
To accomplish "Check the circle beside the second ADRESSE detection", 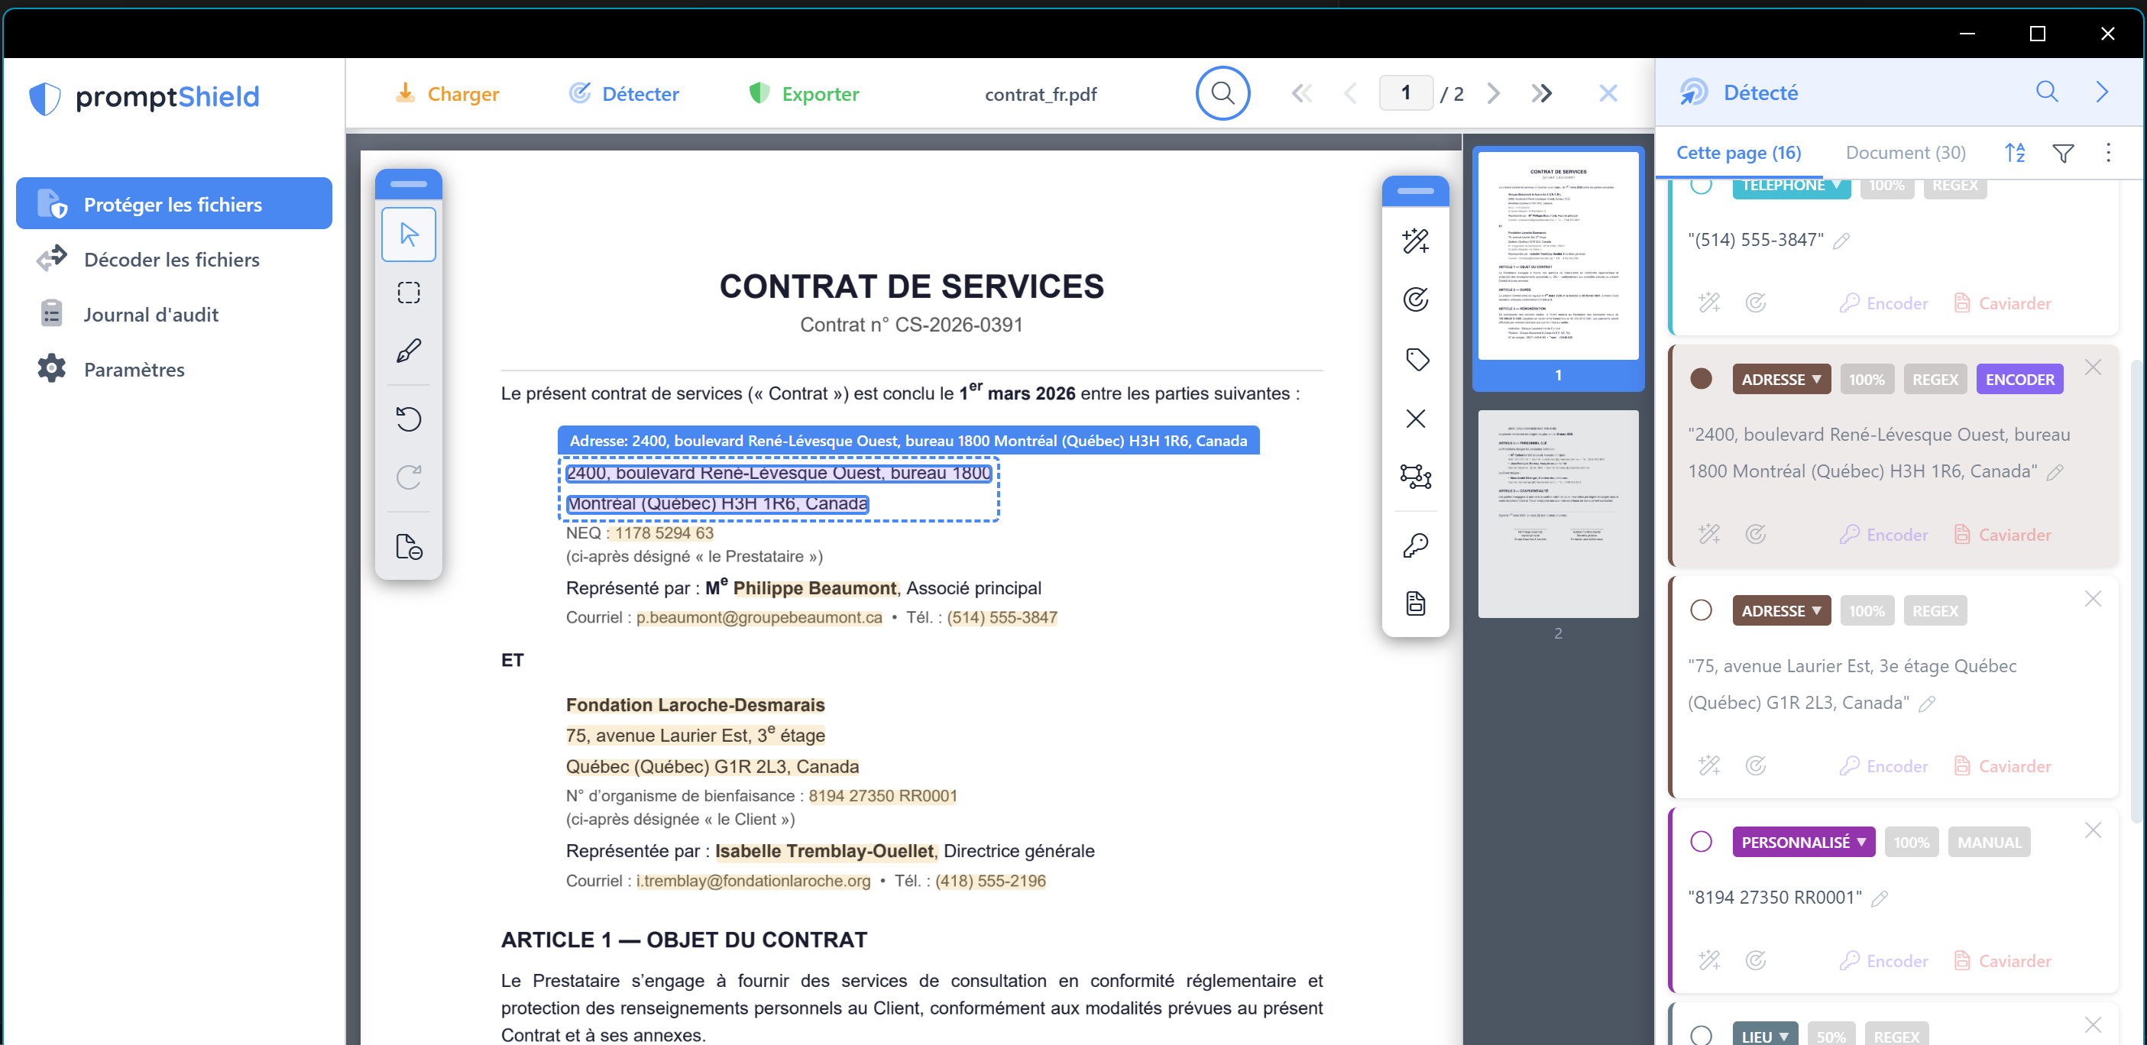I will coord(1701,610).
